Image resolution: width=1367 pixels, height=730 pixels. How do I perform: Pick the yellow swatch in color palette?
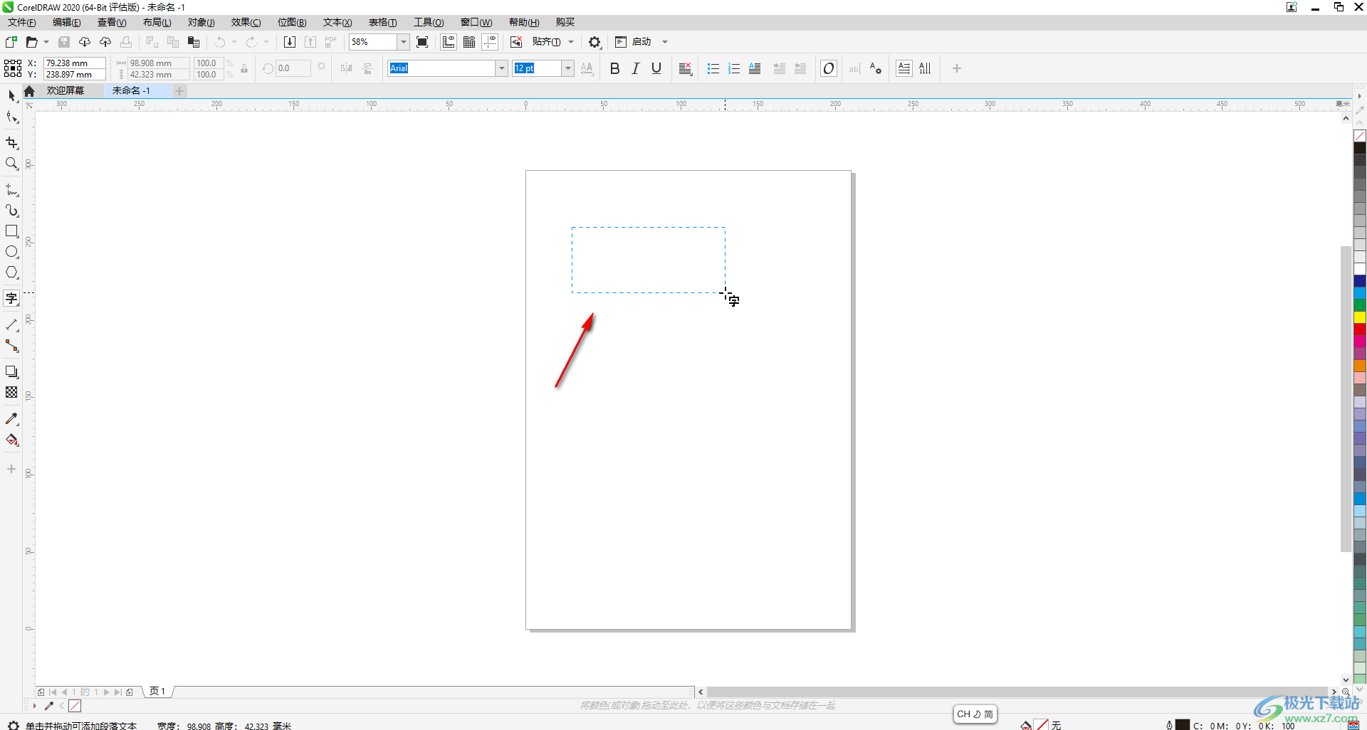[1360, 317]
